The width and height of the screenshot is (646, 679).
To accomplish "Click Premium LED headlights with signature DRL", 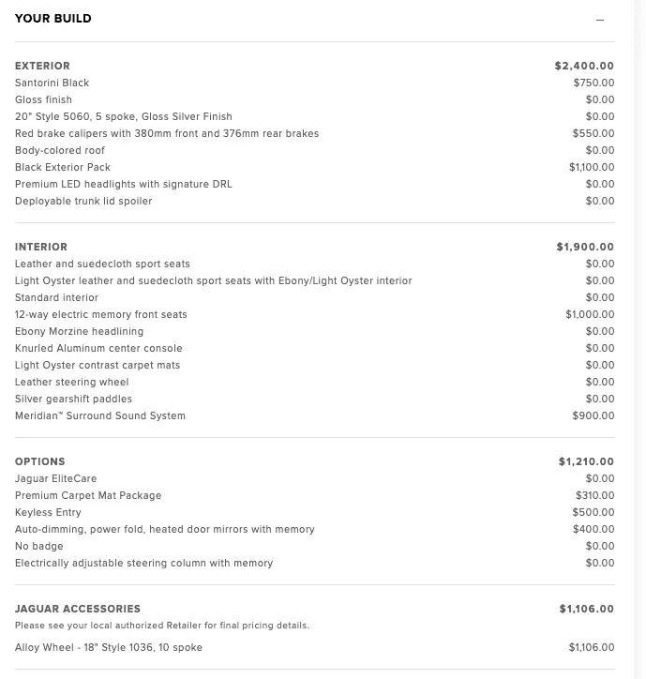I will [x=124, y=184].
